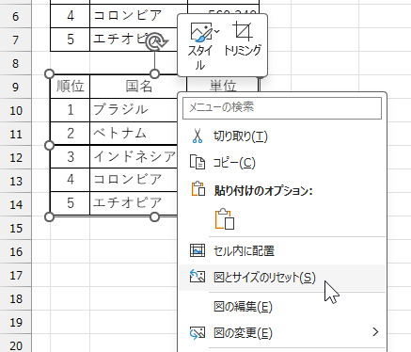This screenshot has width=411, height=352.
Task: Open the スタイル dropdown chevron
Action: click(216, 31)
